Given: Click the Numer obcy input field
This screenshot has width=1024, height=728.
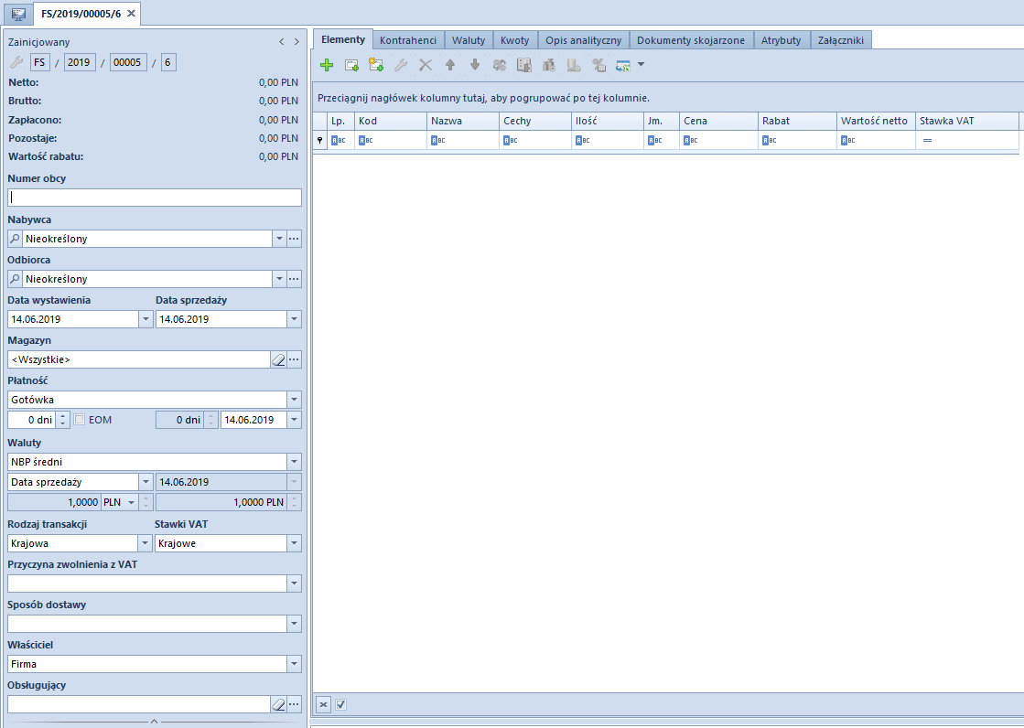Looking at the screenshot, I should pos(155,198).
